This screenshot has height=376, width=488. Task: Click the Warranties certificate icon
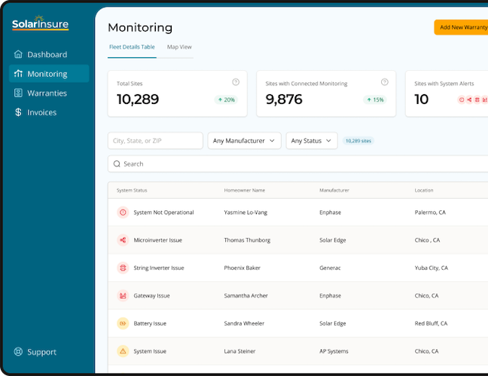(18, 93)
